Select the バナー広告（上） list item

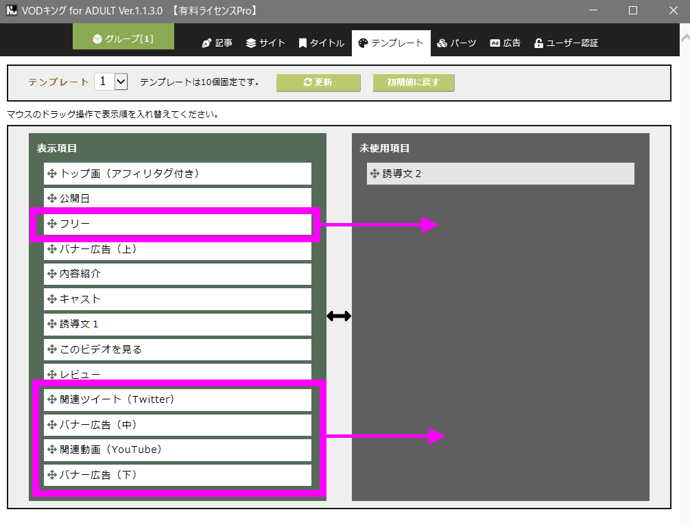pos(177,249)
